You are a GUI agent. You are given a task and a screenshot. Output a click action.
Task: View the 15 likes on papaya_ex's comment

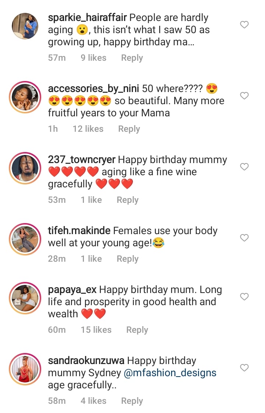[96, 330]
